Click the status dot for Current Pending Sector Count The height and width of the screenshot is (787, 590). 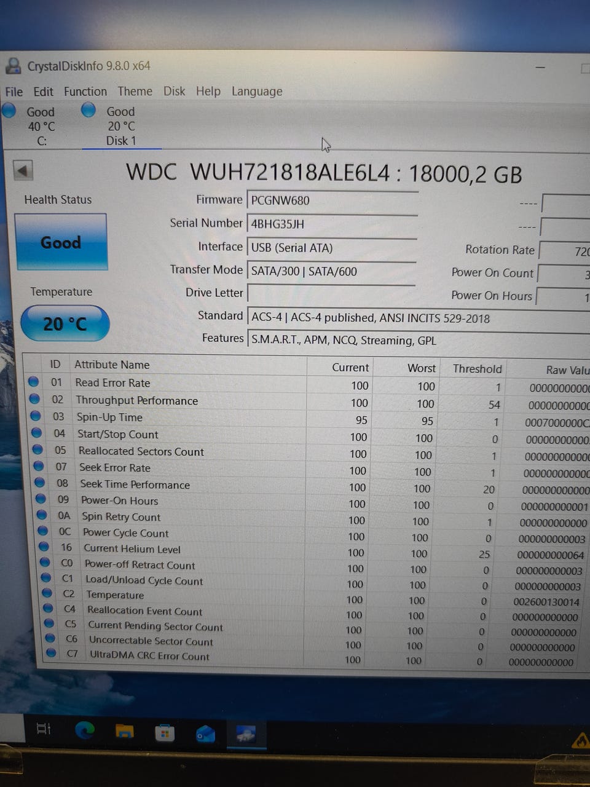(x=50, y=623)
